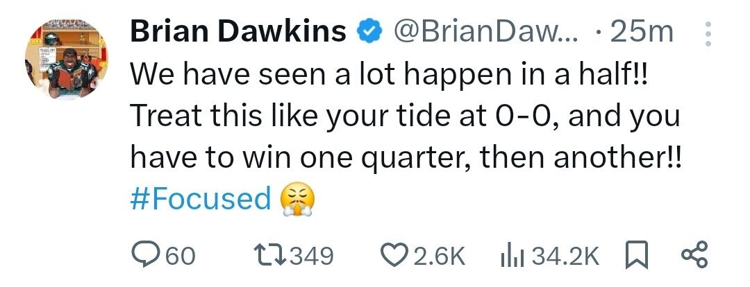Open the #Focused hashtag

pyautogui.click(x=201, y=198)
